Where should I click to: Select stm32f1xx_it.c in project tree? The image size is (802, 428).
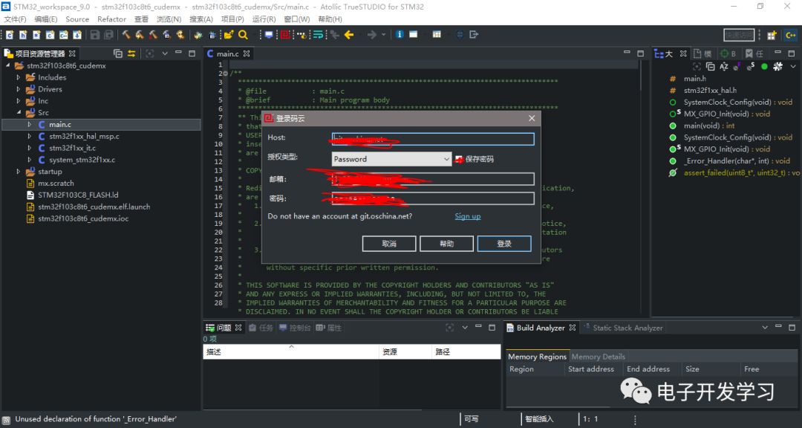pos(72,148)
